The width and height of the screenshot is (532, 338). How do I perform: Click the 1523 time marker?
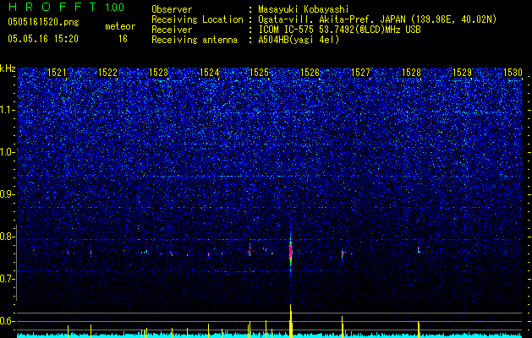[158, 73]
